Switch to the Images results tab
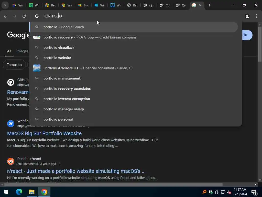262x197 pixels. coord(23,51)
